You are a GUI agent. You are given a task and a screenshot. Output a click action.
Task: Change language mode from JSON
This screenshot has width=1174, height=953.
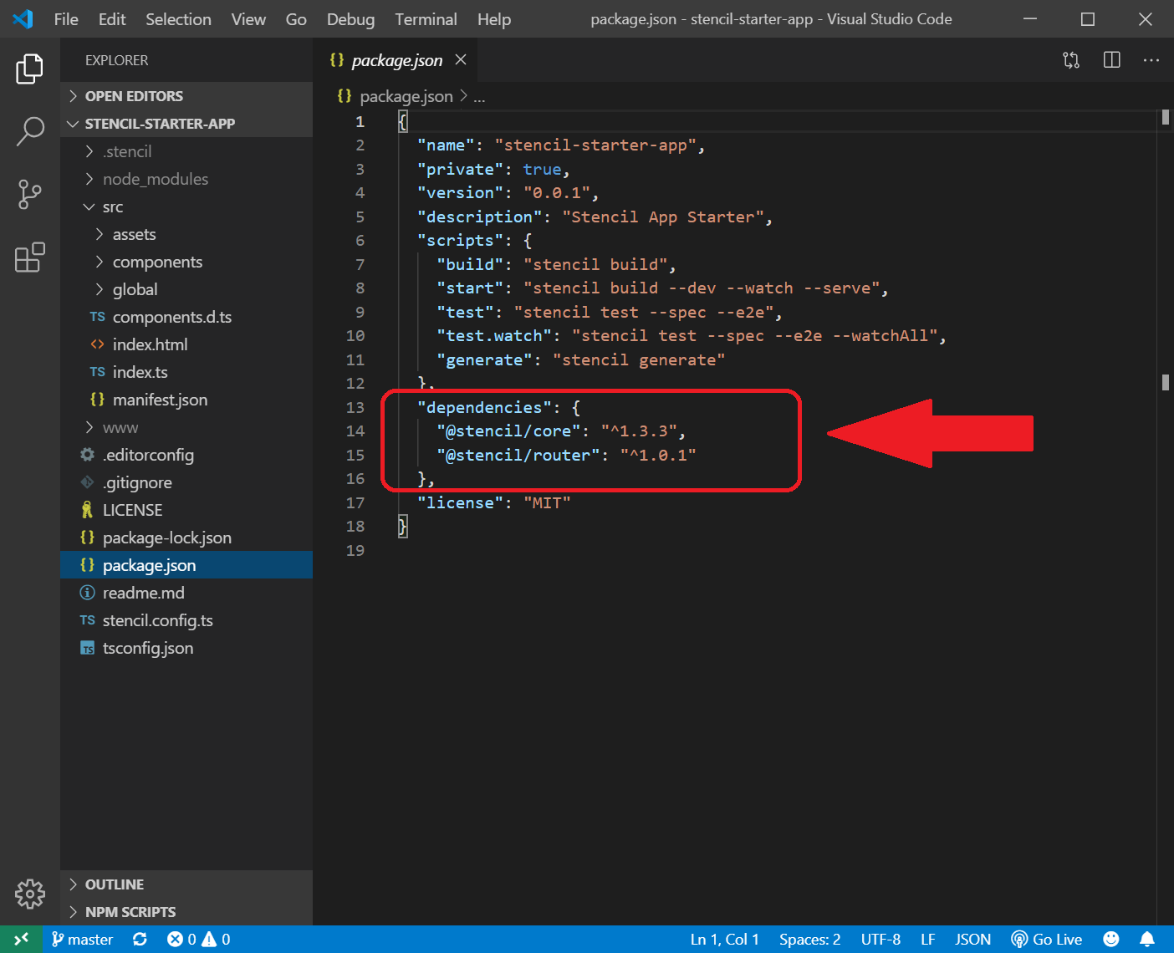pyautogui.click(x=973, y=940)
